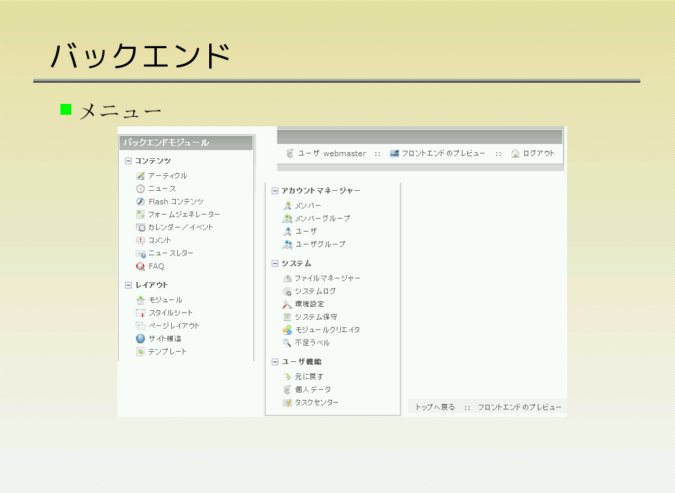Open フォームジェネレーター
This screenshot has width=675, height=493.
[184, 215]
